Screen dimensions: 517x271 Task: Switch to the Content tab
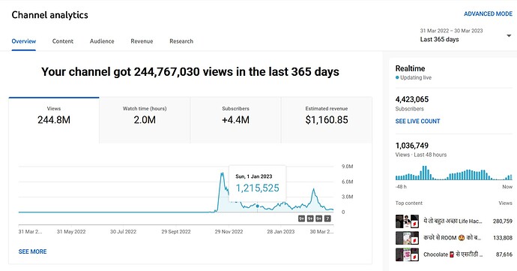point(63,41)
